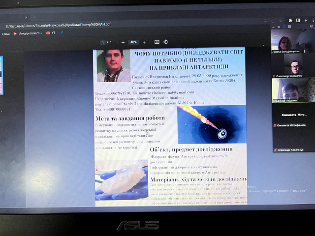Click the 'Олександр Бондарчук' name label

click(x=289, y=76)
